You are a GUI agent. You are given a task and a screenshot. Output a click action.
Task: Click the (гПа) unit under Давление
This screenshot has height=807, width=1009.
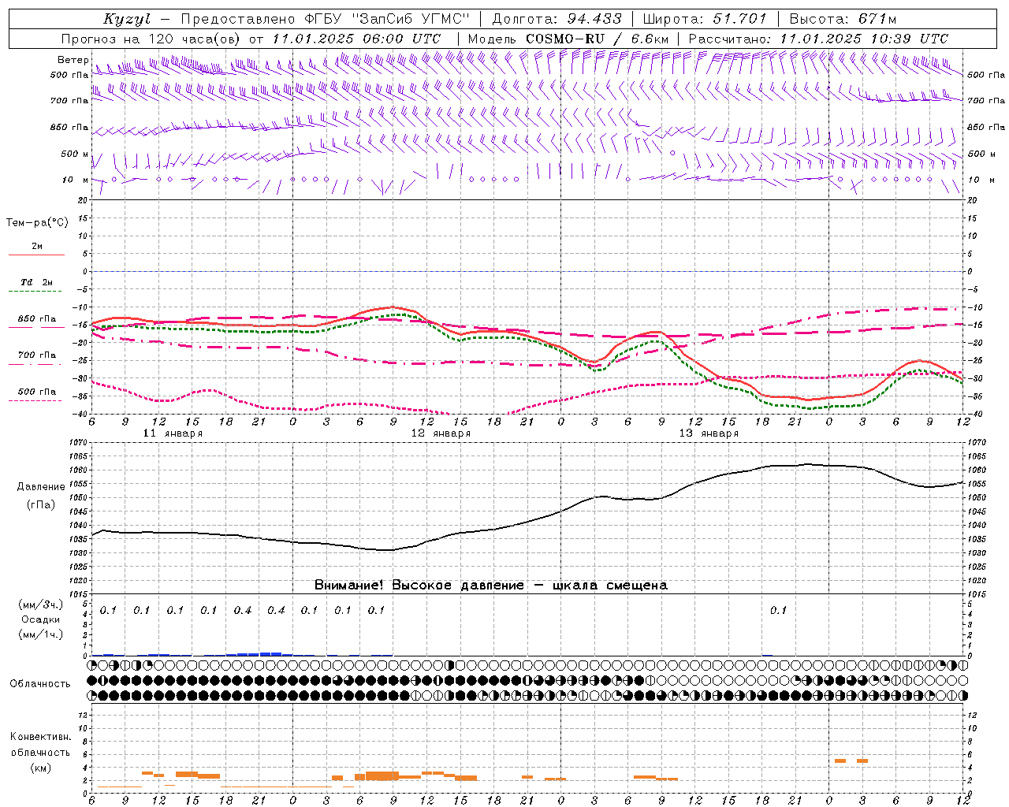pyautogui.click(x=41, y=504)
